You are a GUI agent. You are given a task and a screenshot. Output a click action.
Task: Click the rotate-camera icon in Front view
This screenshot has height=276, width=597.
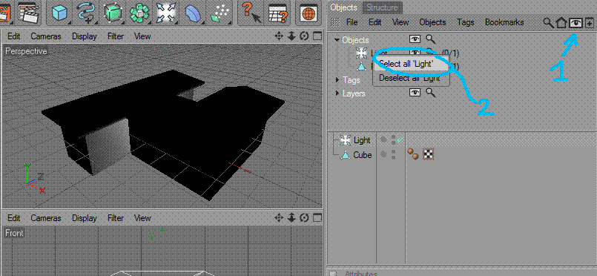[x=304, y=217]
